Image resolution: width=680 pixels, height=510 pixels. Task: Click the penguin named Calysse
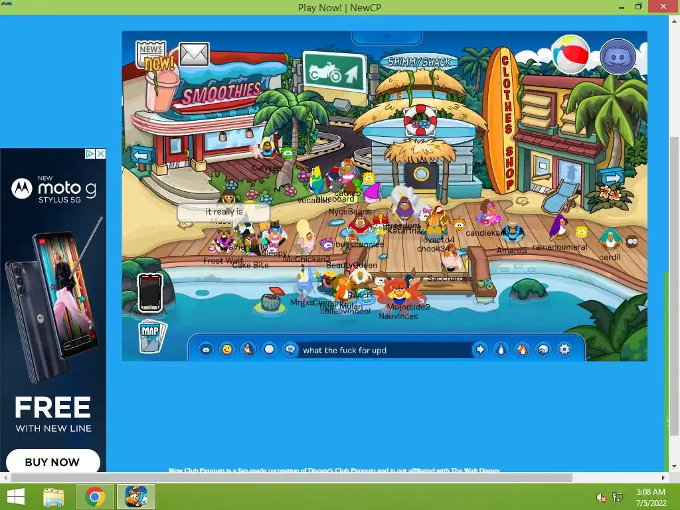[x=268, y=149]
